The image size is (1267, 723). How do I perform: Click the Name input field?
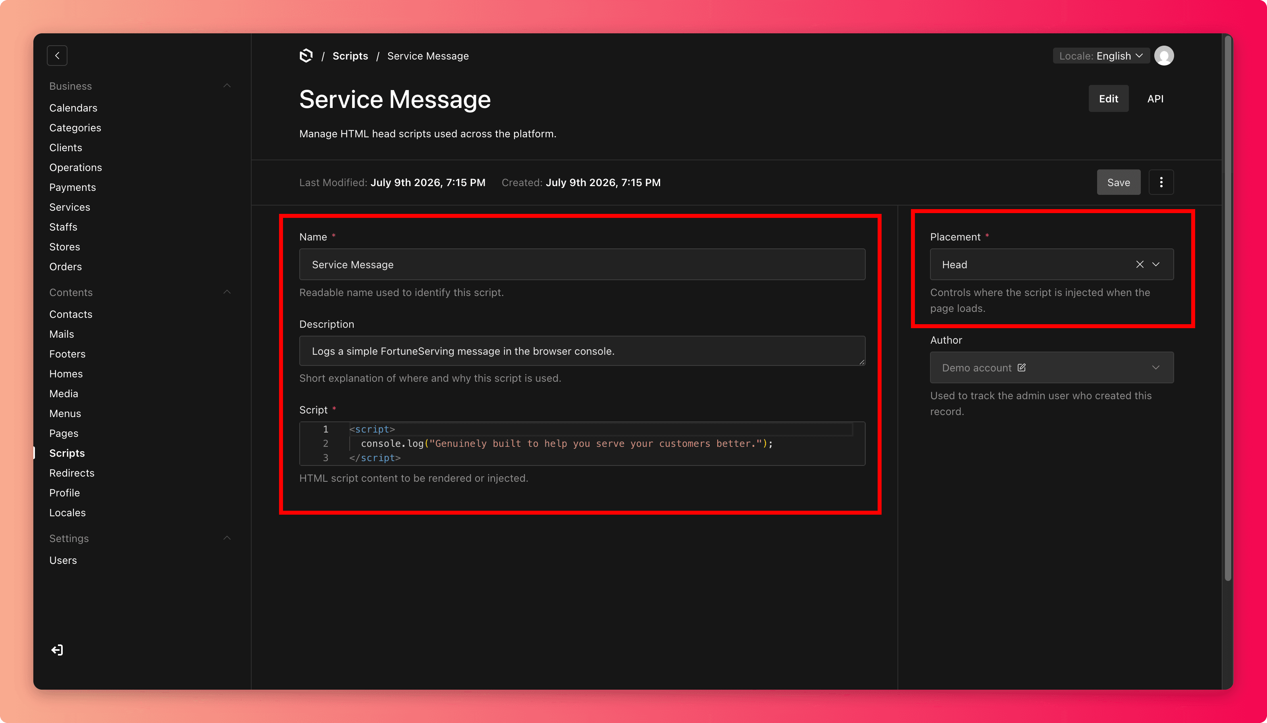582,264
